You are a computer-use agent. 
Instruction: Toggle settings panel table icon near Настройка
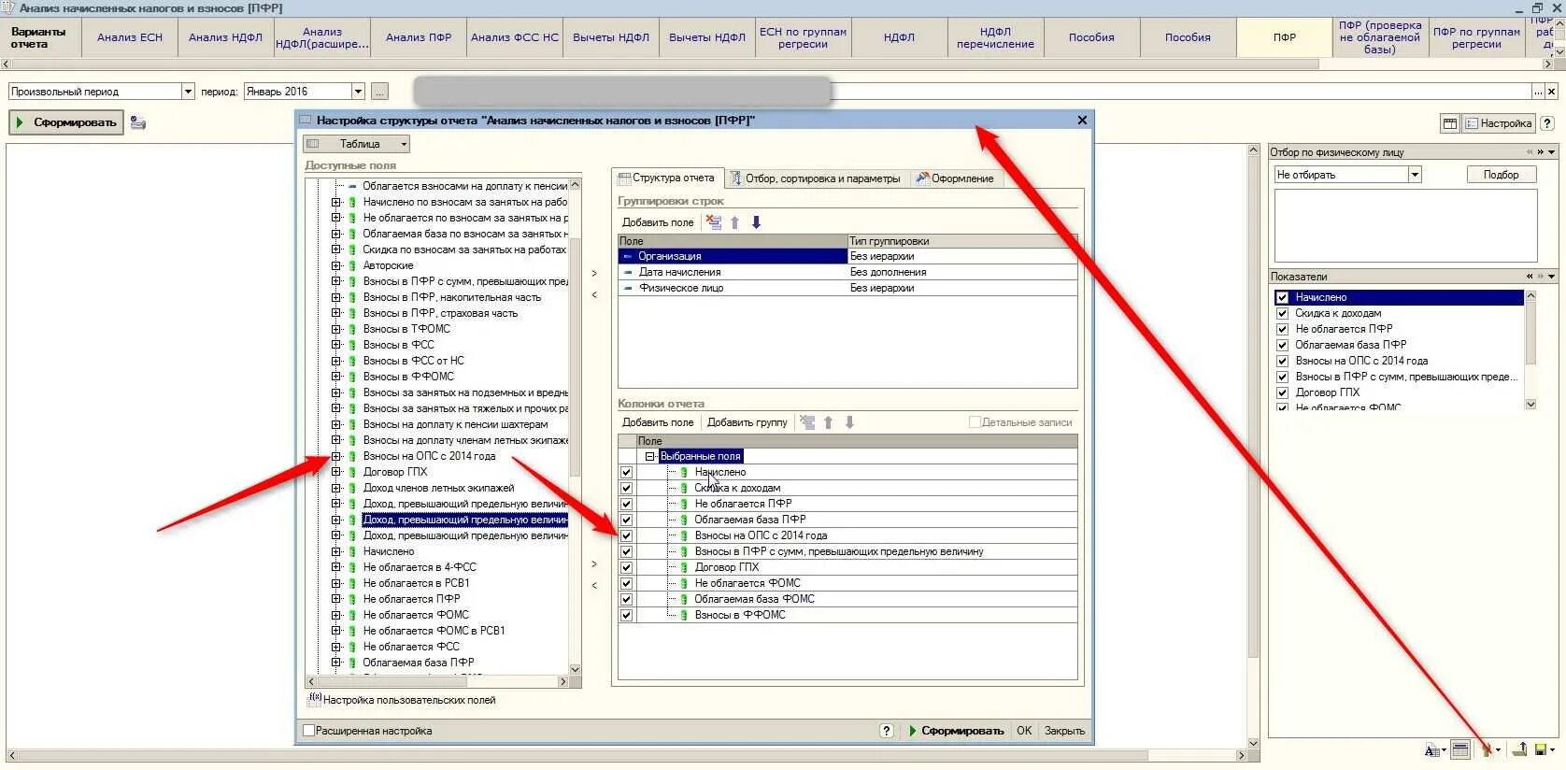pyautogui.click(x=1450, y=123)
